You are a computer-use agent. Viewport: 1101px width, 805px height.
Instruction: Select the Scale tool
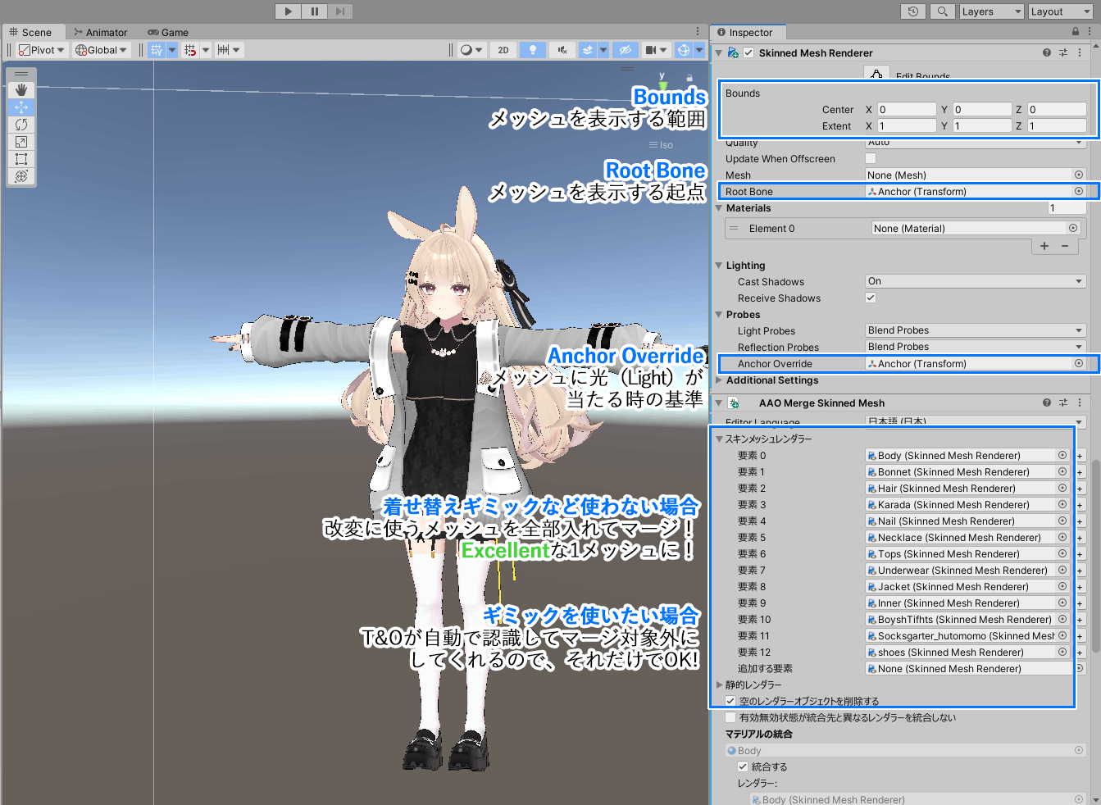click(21, 142)
